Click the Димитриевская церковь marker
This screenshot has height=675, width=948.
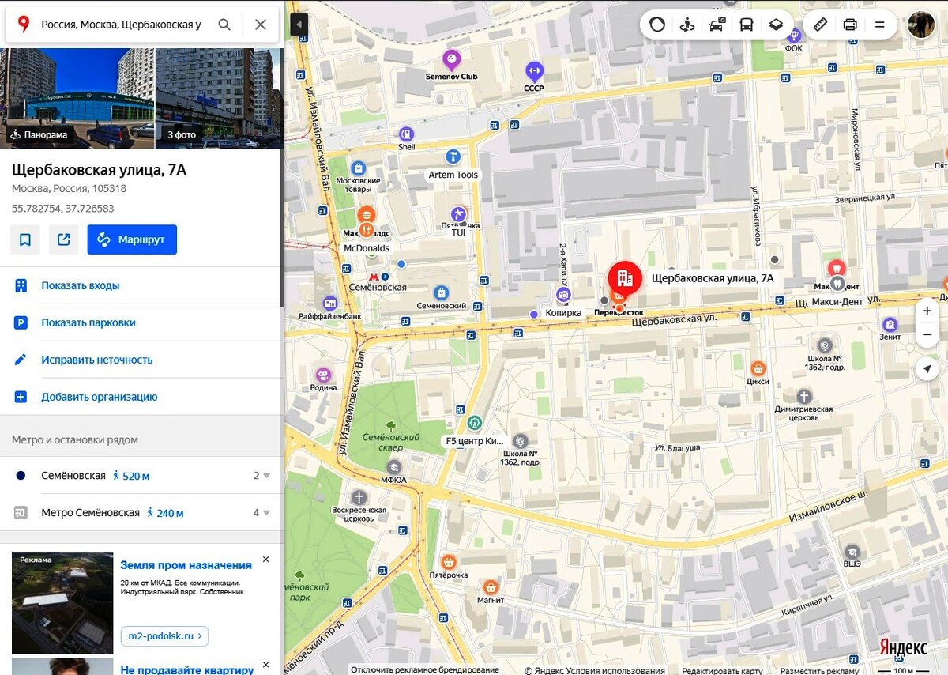[803, 396]
